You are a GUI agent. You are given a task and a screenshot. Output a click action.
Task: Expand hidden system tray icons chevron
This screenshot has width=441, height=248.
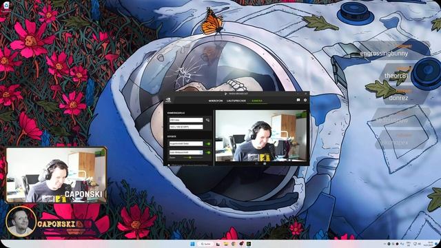(385, 244)
